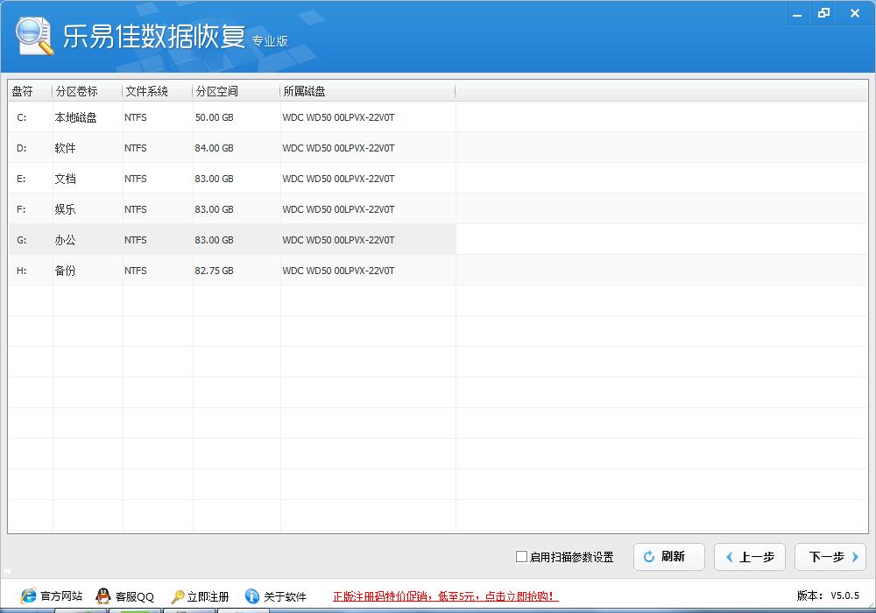Image resolution: width=876 pixels, height=613 pixels.
Task: Click the QQ penguin icon for 客服QQ
Action: [102, 595]
